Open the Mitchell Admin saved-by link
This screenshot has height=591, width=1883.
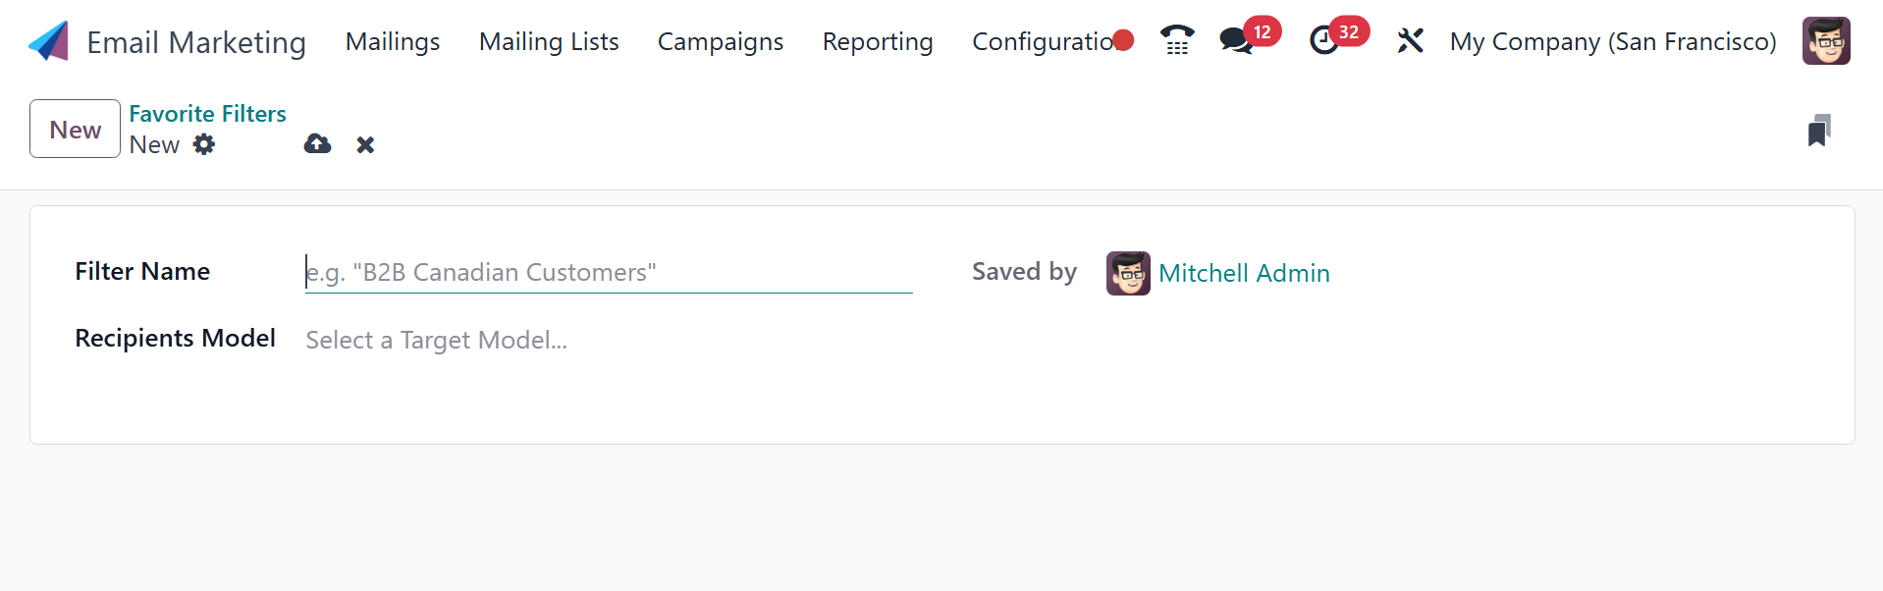pyautogui.click(x=1243, y=273)
